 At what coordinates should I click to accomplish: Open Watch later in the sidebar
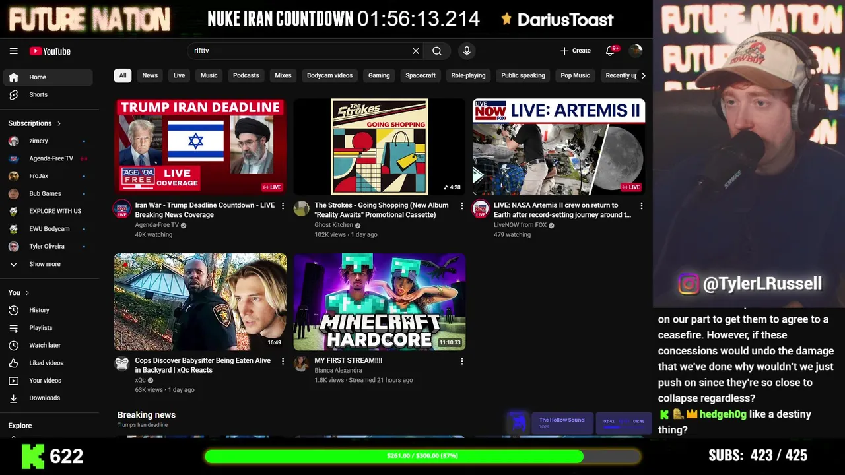pyautogui.click(x=48, y=345)
